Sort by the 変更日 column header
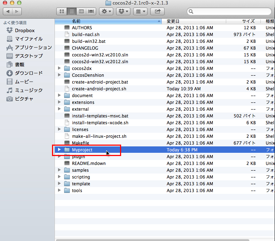The image size is (275, 241). point(194,21)
